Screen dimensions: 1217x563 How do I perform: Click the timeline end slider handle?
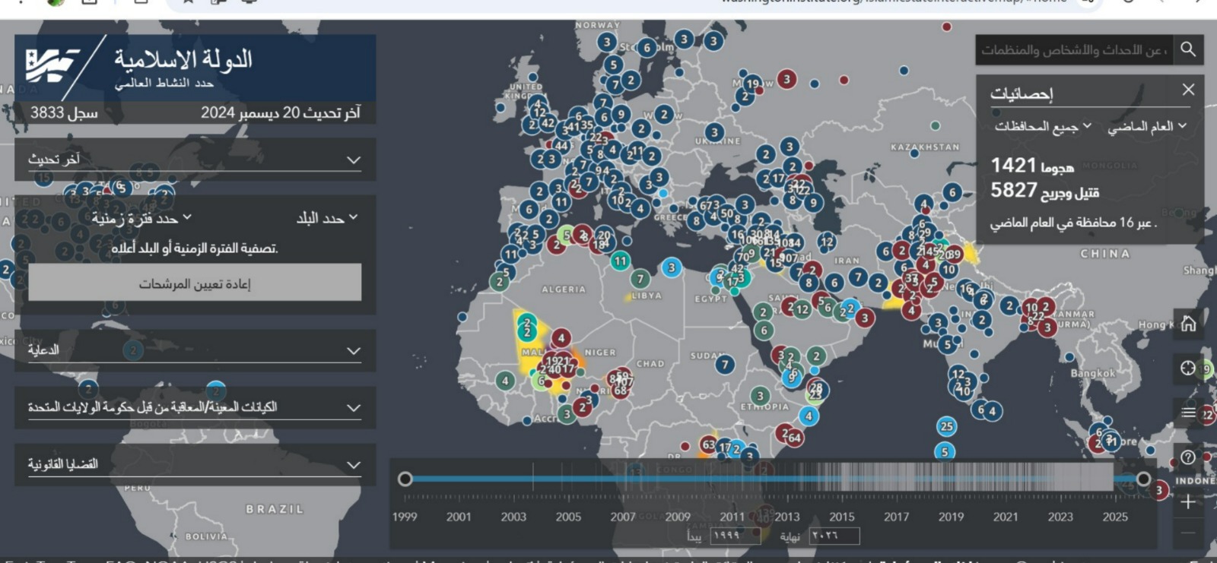pos(1143,479)
